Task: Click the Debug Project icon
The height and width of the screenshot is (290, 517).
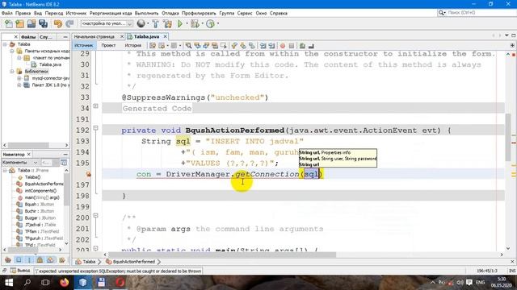Action: tap(195, 23)
